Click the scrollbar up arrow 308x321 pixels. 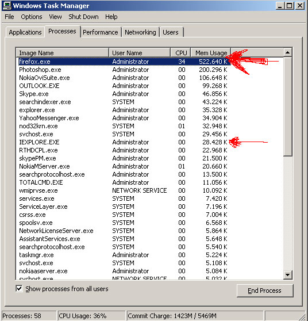click(x=287, y=52)
